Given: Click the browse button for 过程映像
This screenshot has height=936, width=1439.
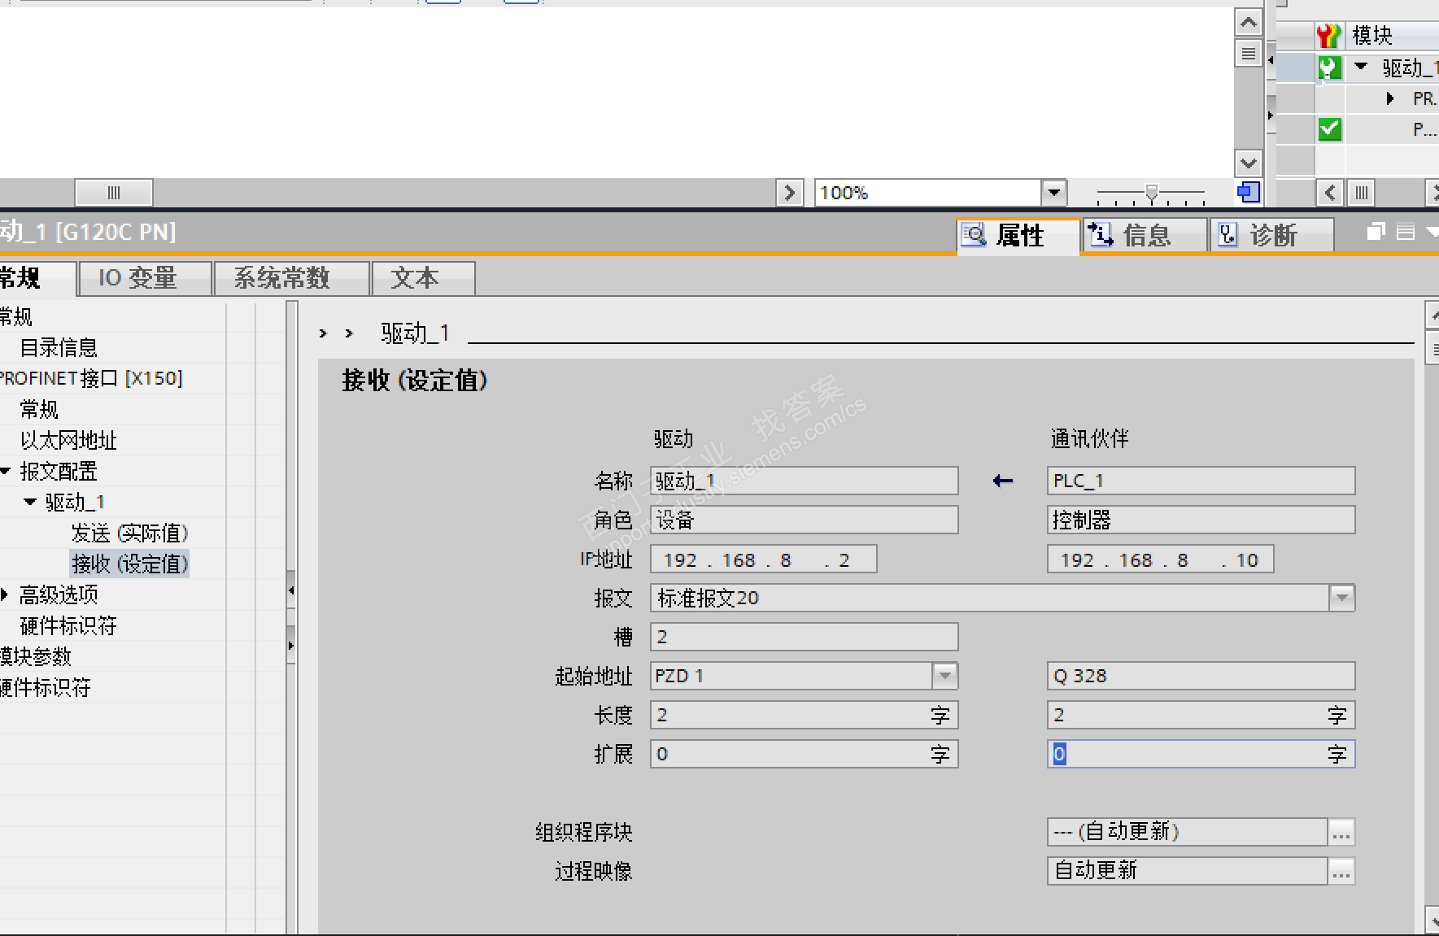Looking at the screenshot, I should tap(1341, 871).
